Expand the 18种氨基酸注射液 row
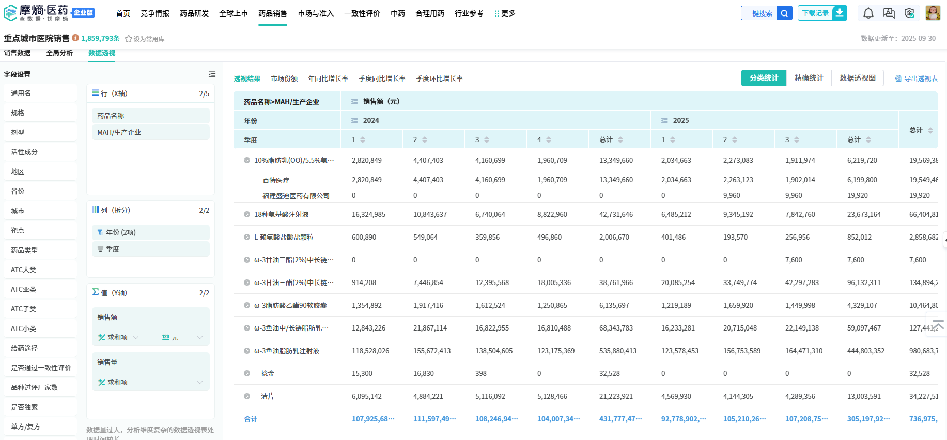Image resolution: width=947 pixels, height=440 pixels. (247, 214)
